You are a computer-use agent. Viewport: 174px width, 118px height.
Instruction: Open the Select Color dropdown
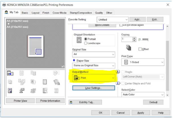(x=143, y=95)
